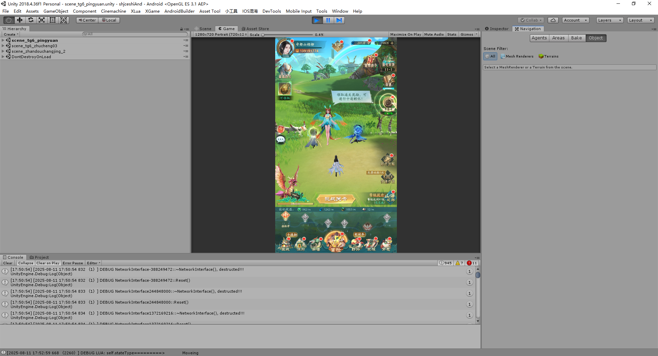The width and height of the screenshot is (658, 356).
Task: Toggle Error Pause in console
Action: 73,263
